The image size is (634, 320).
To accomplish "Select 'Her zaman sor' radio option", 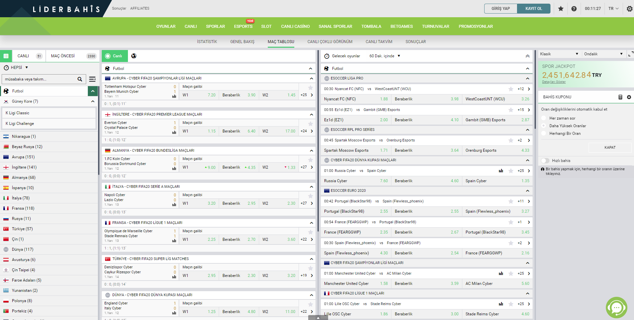I will [544, 118].
